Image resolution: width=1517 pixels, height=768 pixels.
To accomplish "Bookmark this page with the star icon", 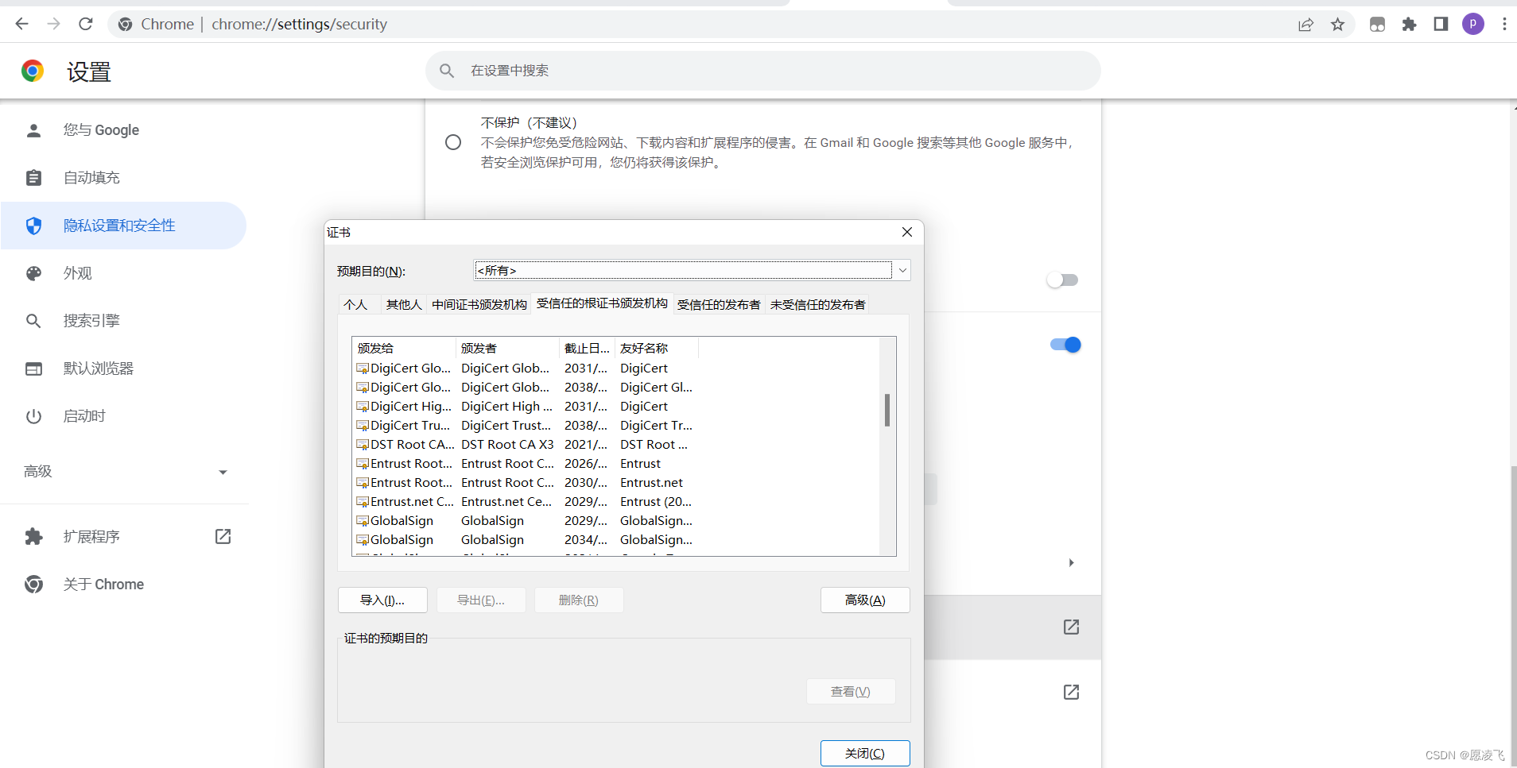I will pyautogui.click(x=1337, y=25).
